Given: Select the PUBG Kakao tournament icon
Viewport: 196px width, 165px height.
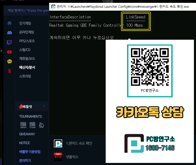Looking at the screenshot, I should (x=23, y=125).
